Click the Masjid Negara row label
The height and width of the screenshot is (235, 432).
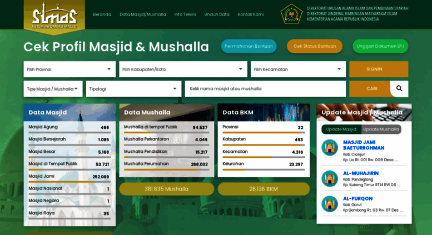point(43,201)
